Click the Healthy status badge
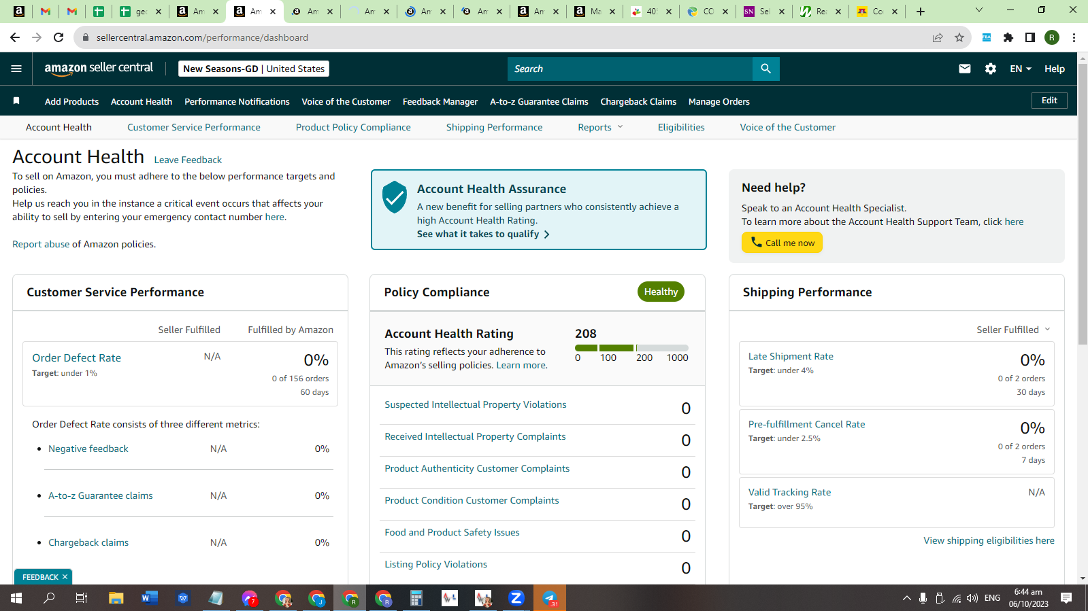 (x=661, y=292)
